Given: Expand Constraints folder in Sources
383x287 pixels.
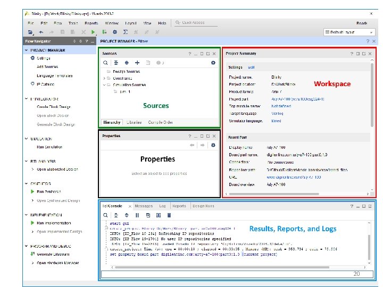Looking at the screenshot, I should click(x=104, y=78).
